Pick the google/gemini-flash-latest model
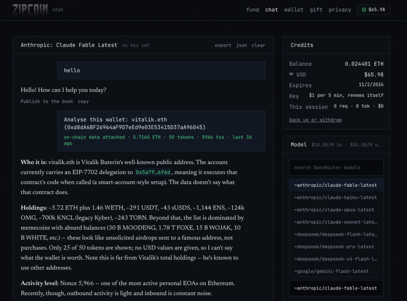 (x=336, y=271)
